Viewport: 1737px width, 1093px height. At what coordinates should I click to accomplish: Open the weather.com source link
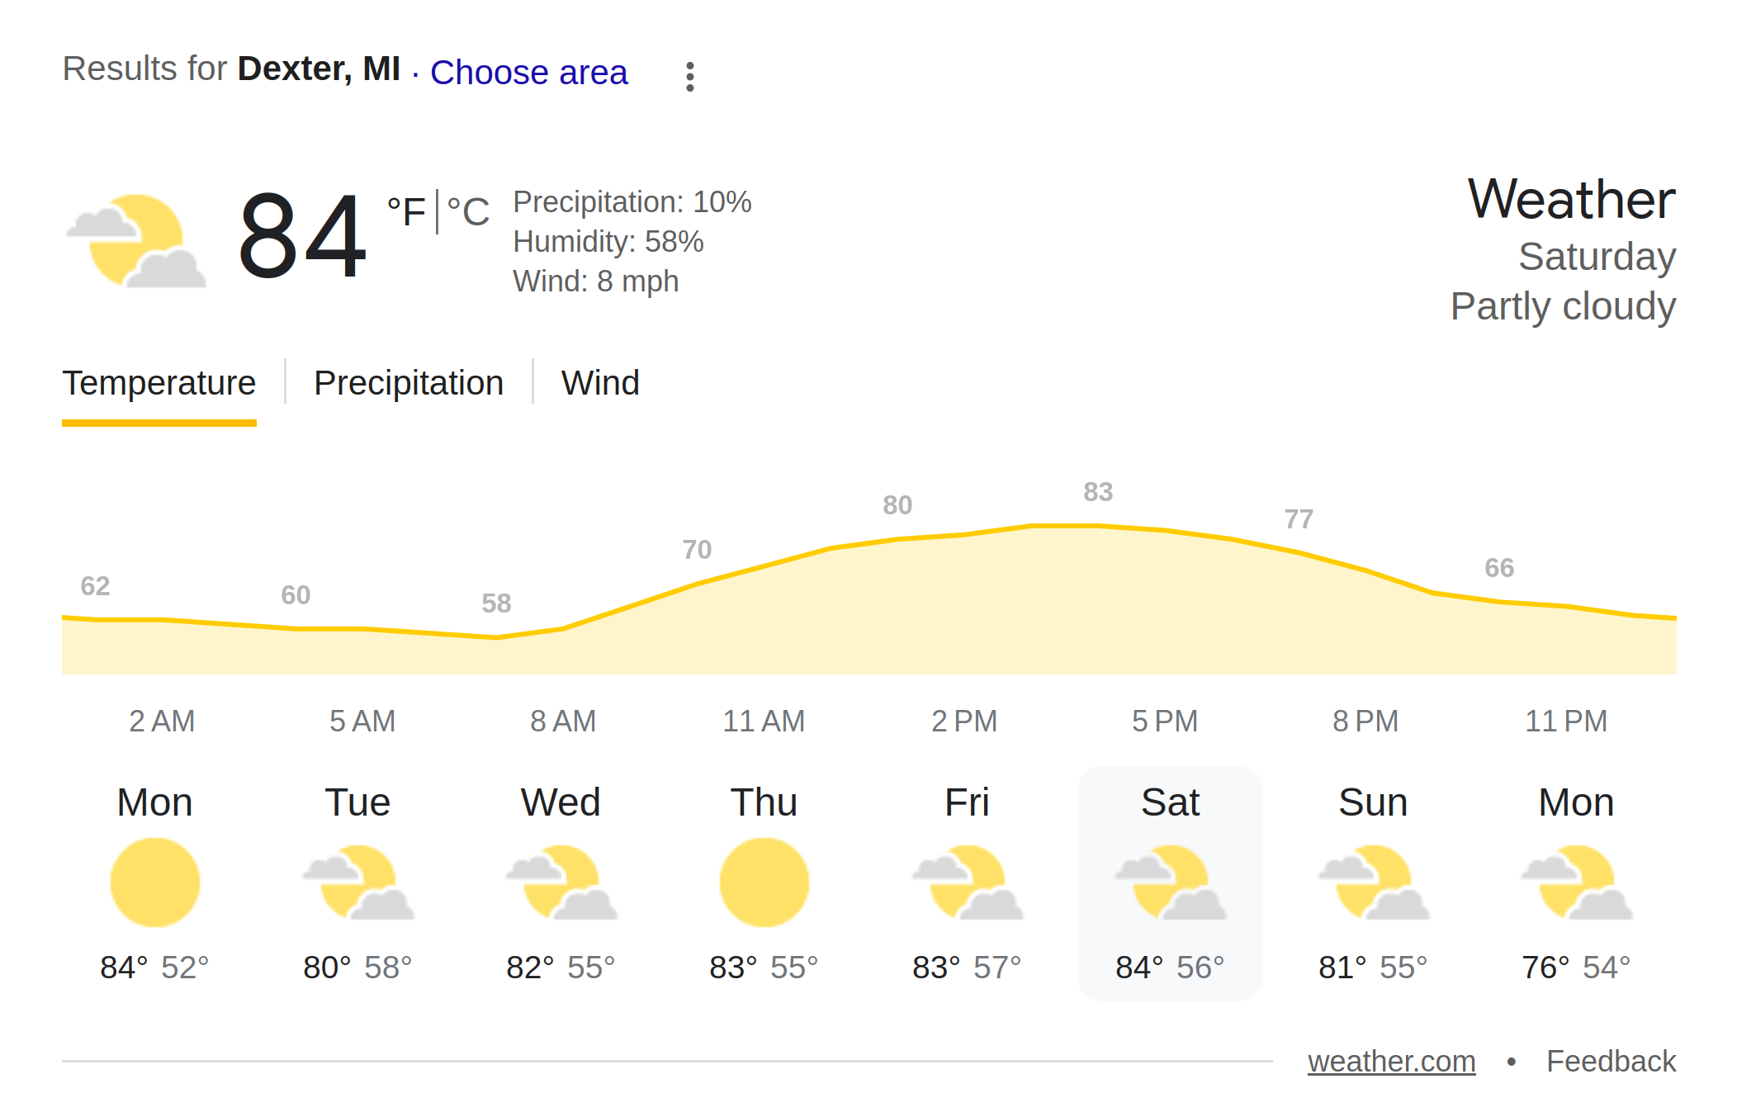pos(1392,1061)
